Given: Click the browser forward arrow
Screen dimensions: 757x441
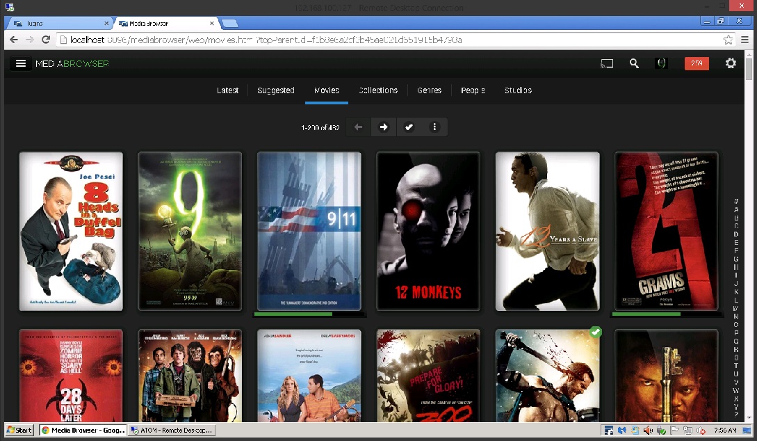Looking at the screenshot, I should coord(30,40).
